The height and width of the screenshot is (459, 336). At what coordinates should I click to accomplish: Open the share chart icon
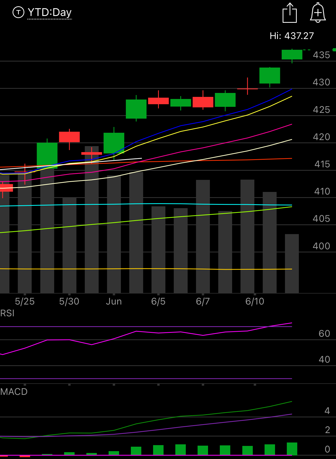(290, 13)
